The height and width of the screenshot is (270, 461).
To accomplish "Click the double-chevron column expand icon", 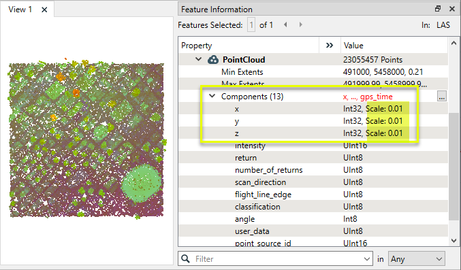I will 330,46.
